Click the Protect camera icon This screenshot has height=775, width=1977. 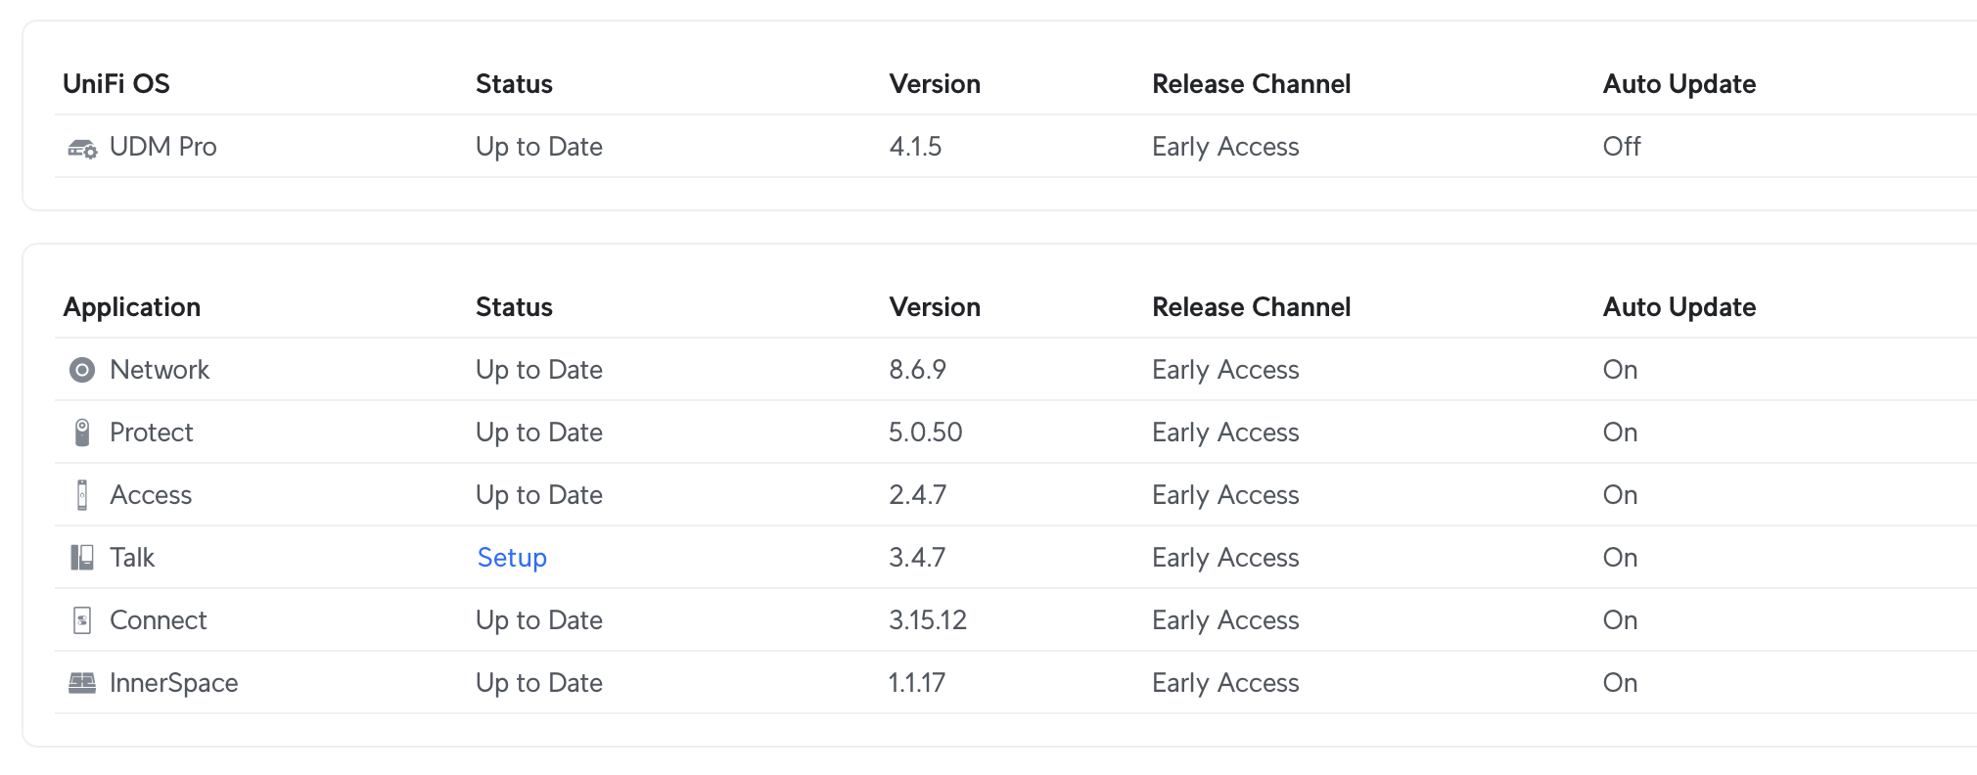point(82,433)
